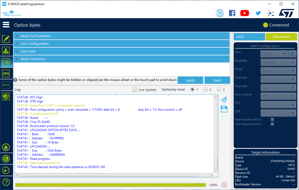
Task: Refresh the COM port list
Action: click(x=292, y=54)
